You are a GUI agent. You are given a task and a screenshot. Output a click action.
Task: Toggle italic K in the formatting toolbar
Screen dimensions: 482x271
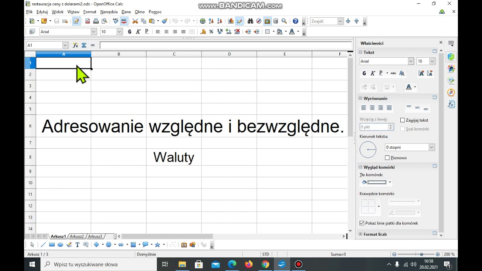[x=138, y=32]
